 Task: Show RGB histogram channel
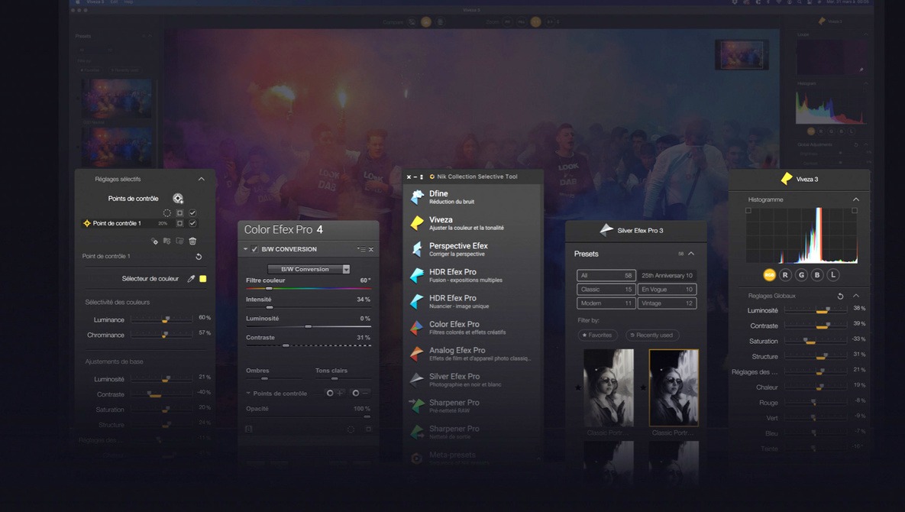coord(769,275)
